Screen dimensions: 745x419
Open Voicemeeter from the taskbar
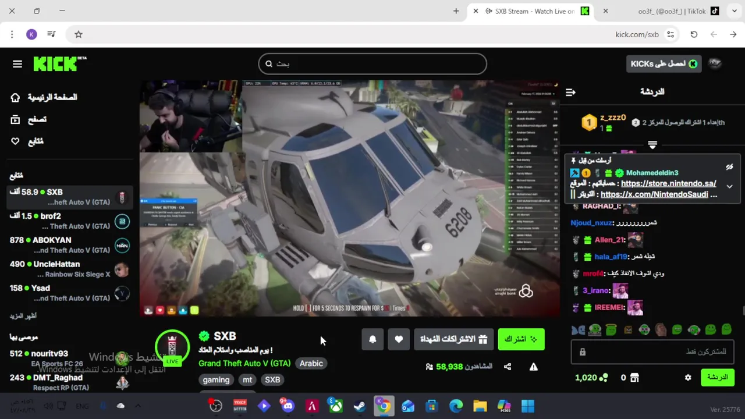(240, 406)
